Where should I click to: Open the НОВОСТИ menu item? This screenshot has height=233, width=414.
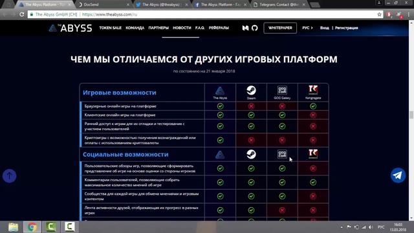(x=182, y=28)
